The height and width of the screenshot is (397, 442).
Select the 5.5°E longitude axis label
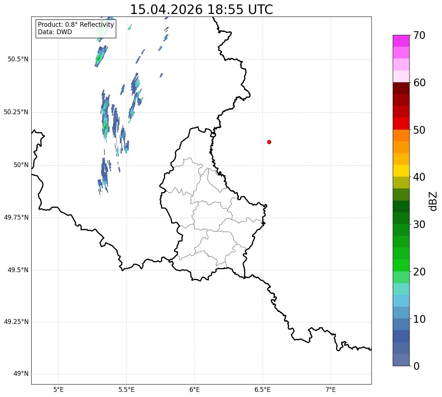point(126,389)
